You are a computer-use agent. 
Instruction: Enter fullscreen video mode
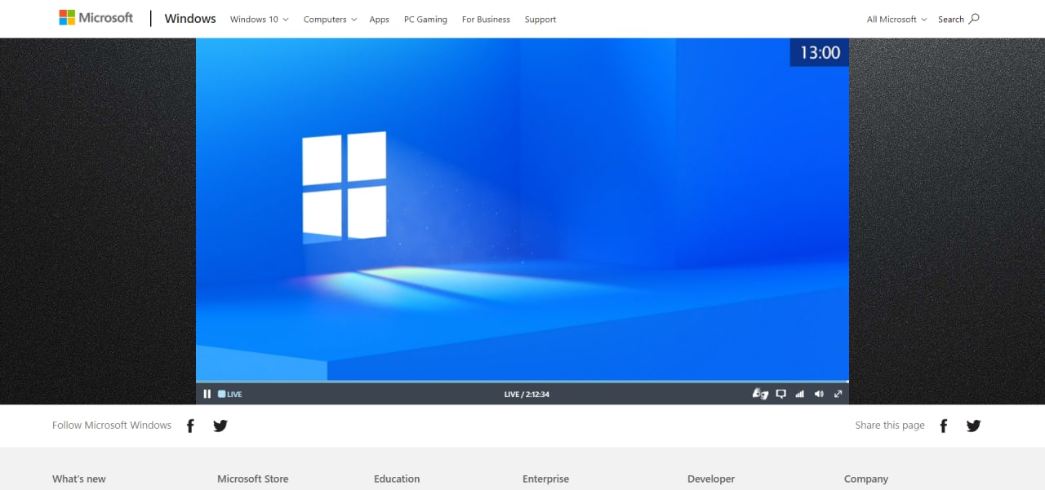point(838,394)
